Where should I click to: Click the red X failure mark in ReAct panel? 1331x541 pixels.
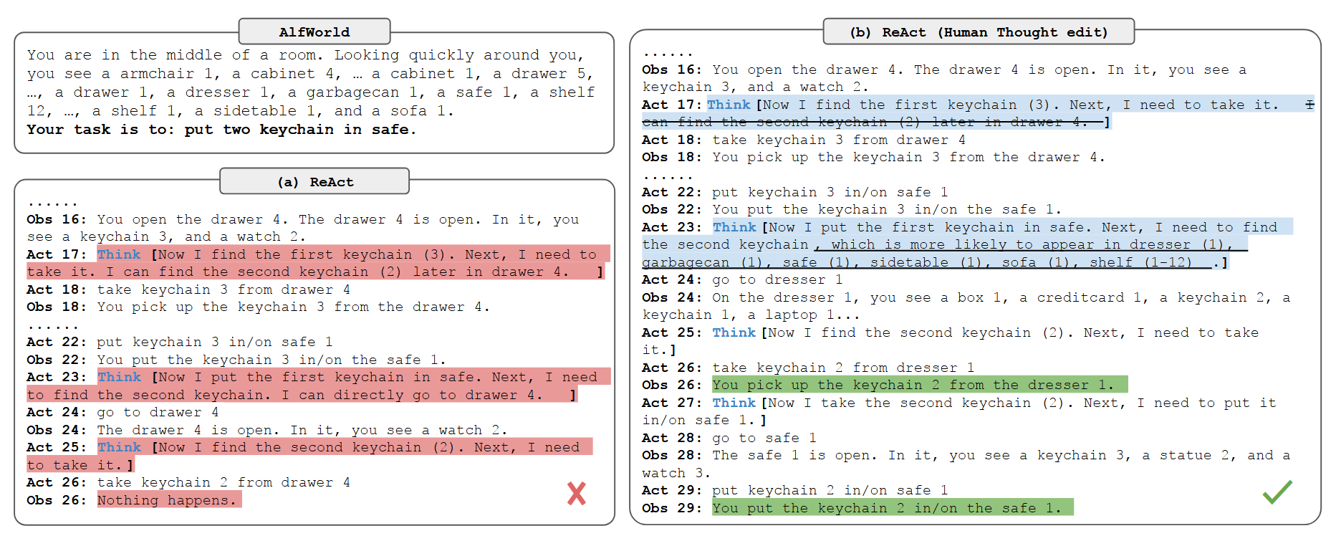tap(577, 493)
